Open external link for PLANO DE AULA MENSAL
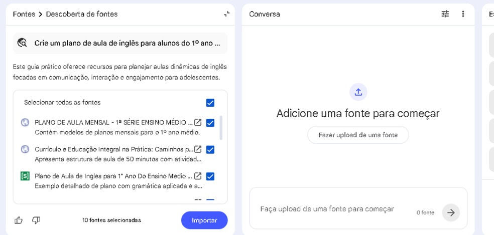The image size is (494, 235). (x=197, y=122)
